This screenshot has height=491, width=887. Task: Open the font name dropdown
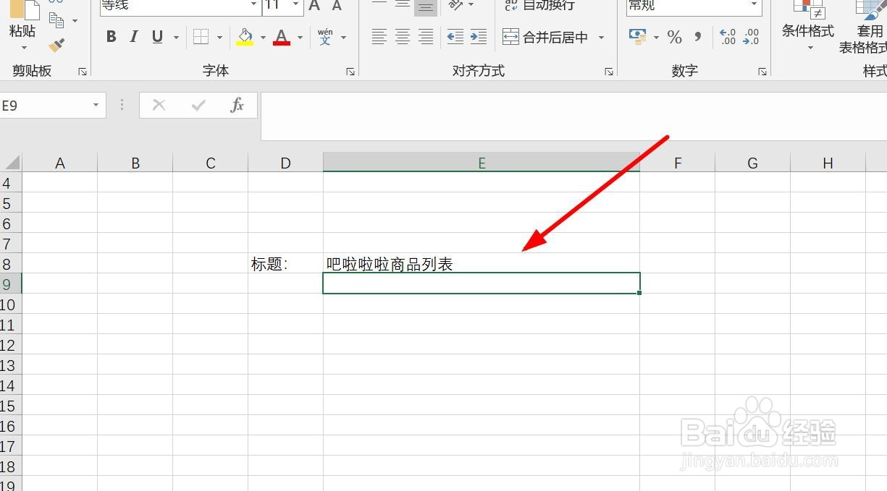(x=252, y=6)
